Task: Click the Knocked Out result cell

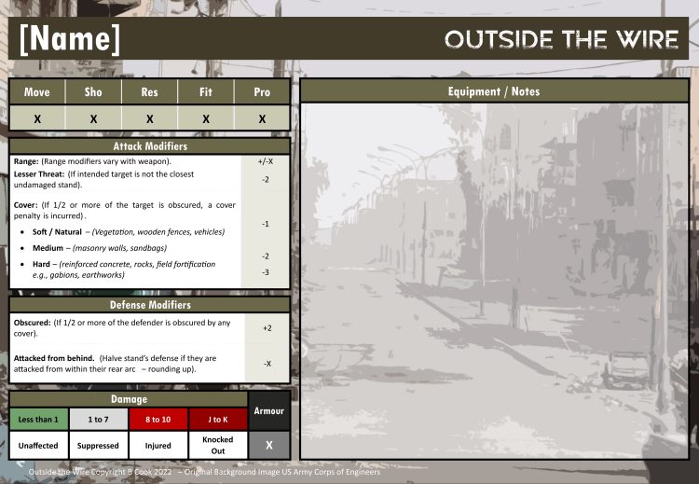Action: pos(218,445)
